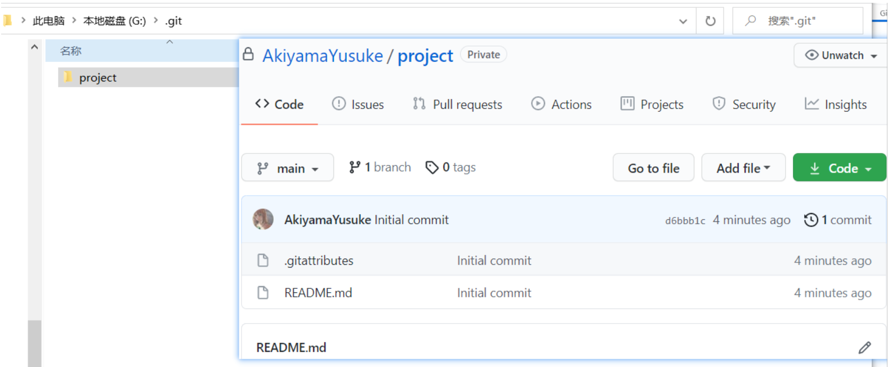This screenshot has width=888, height=367.
Task: Click the Private visibility badge
Action: [x=484, y=55]
